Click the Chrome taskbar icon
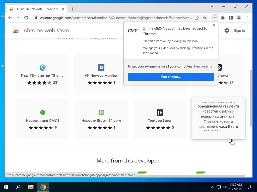 [x=43, y=187]
